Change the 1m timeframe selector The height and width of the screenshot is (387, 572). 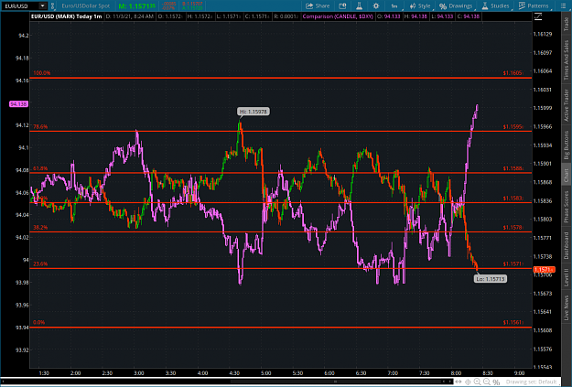tap(394, 5)
